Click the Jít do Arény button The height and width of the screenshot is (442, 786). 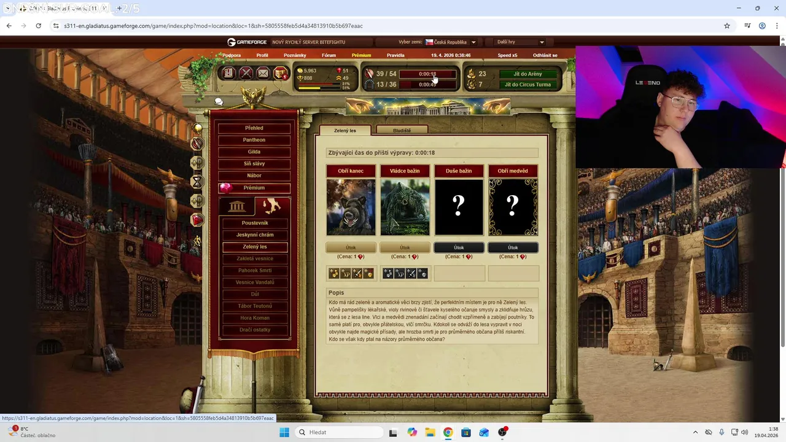(x=527, y=74)
